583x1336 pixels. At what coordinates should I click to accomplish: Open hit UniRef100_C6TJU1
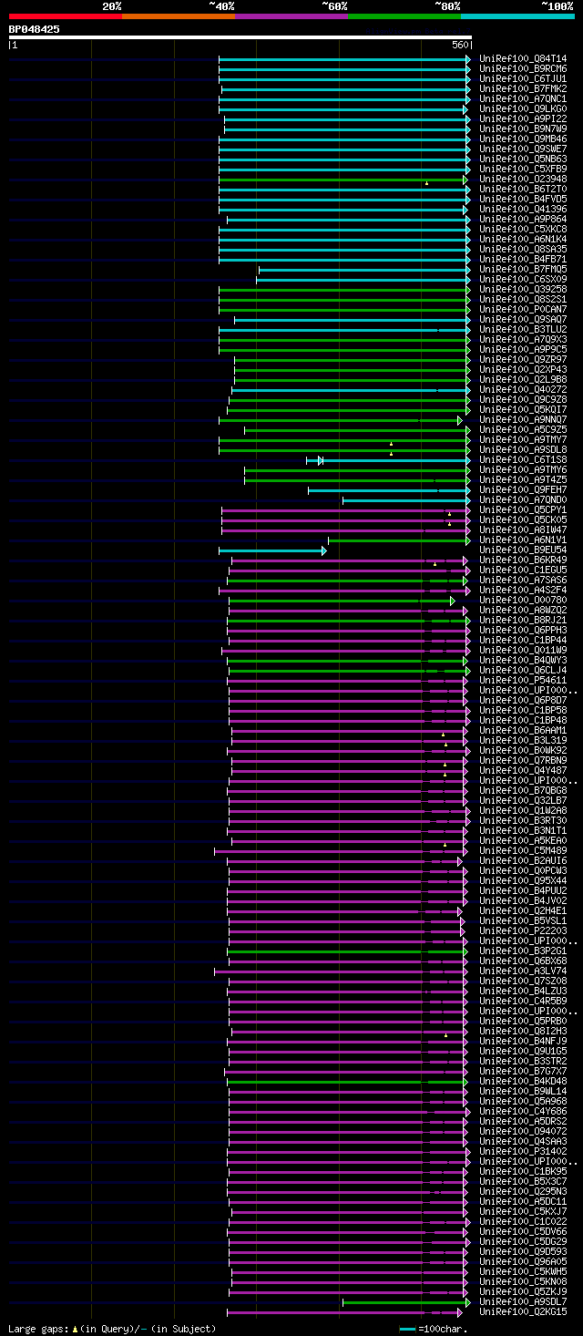coord(523,78)
